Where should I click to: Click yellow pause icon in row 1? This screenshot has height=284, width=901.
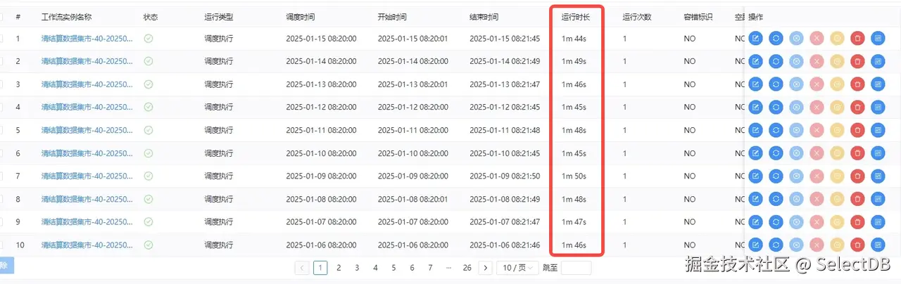(x=837, y=39)
